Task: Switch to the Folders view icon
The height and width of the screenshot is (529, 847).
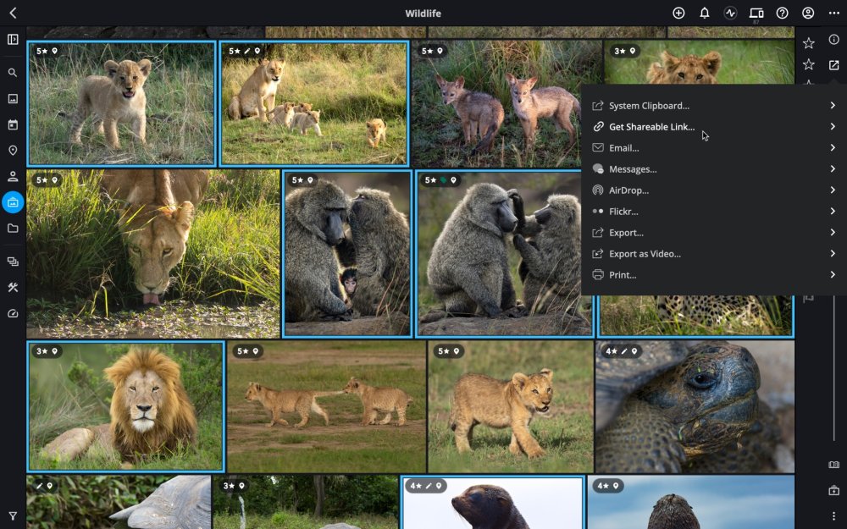Action: [13, 229]
